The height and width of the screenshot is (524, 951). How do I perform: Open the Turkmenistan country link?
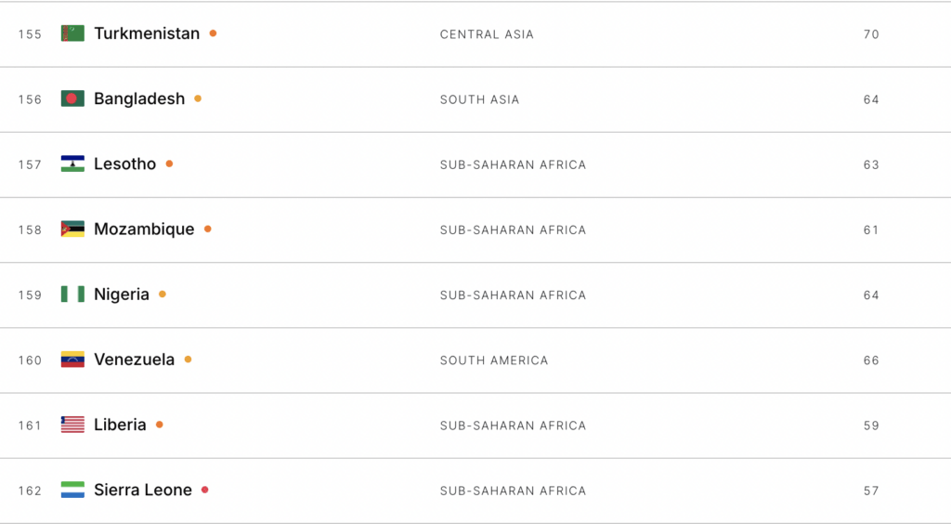tap(147, 33)
